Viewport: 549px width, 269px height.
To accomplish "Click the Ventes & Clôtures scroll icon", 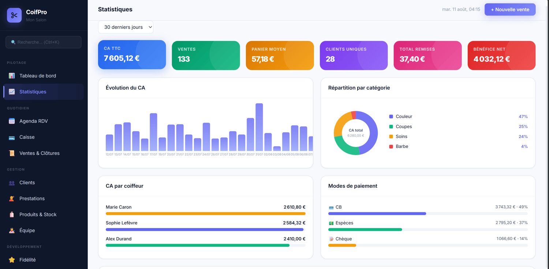I will pos(12,153).
